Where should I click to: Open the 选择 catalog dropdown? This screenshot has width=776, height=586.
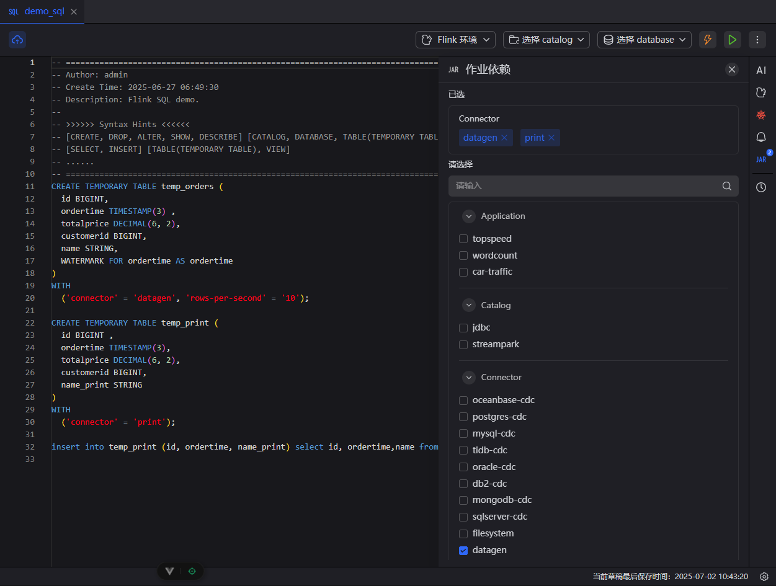coord(546,40)
